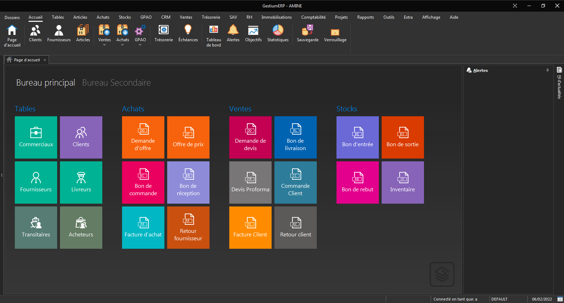Open the Affichage ribbon tab
Image resolution: width=564 pixels, height=303 pixels.
point(431,17)
